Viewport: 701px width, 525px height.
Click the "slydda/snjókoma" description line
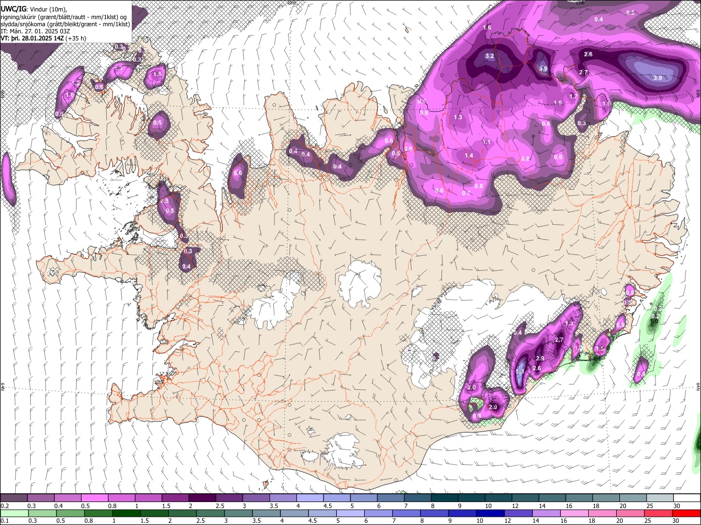[x=65, y=24]
